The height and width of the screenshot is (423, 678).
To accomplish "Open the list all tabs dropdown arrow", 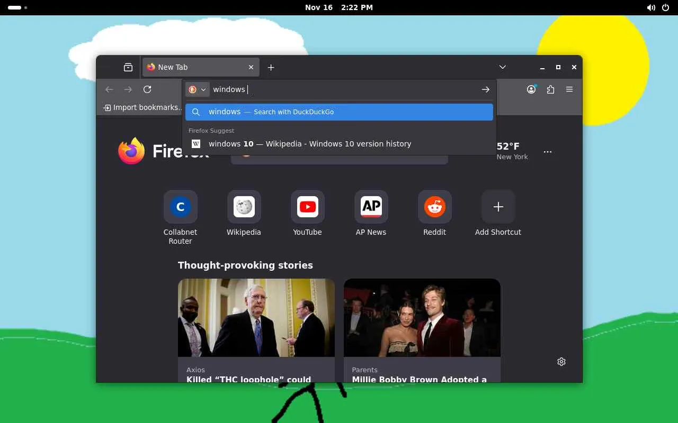I will click(503, 67).
